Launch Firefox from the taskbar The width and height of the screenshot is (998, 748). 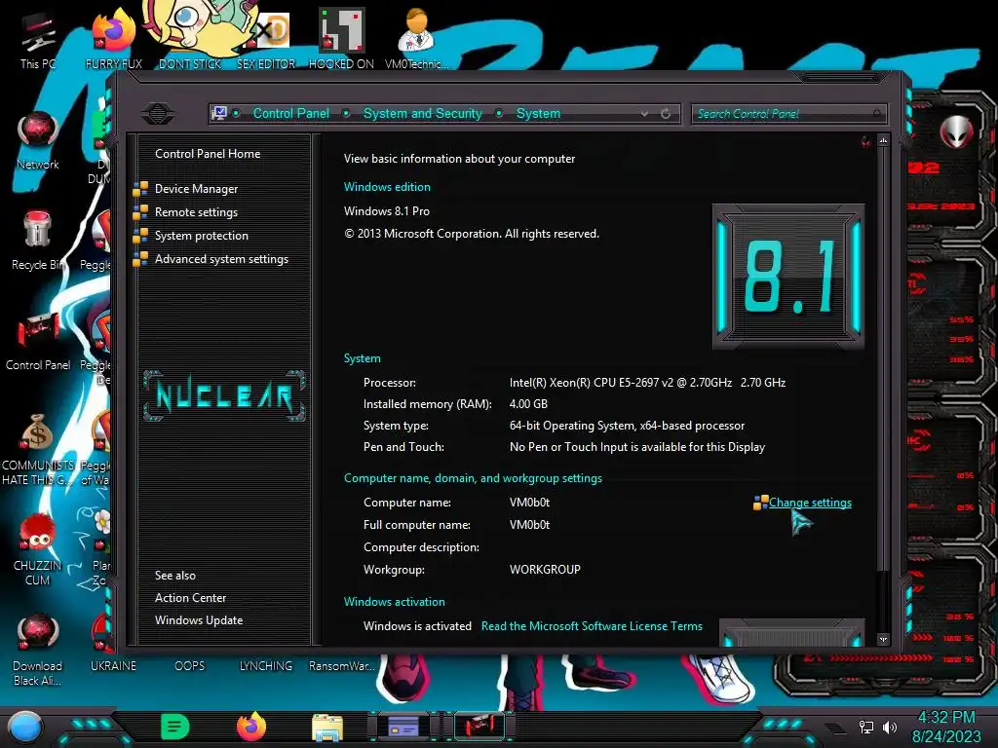(251, 727)
